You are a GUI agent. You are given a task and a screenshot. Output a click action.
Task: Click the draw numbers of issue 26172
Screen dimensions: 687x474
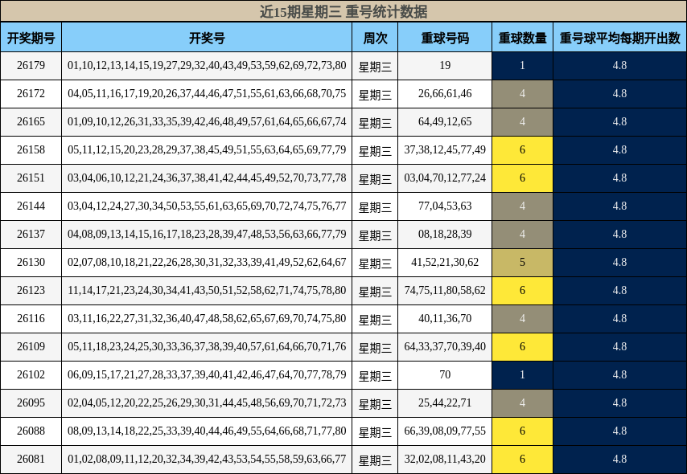[207, 94]
